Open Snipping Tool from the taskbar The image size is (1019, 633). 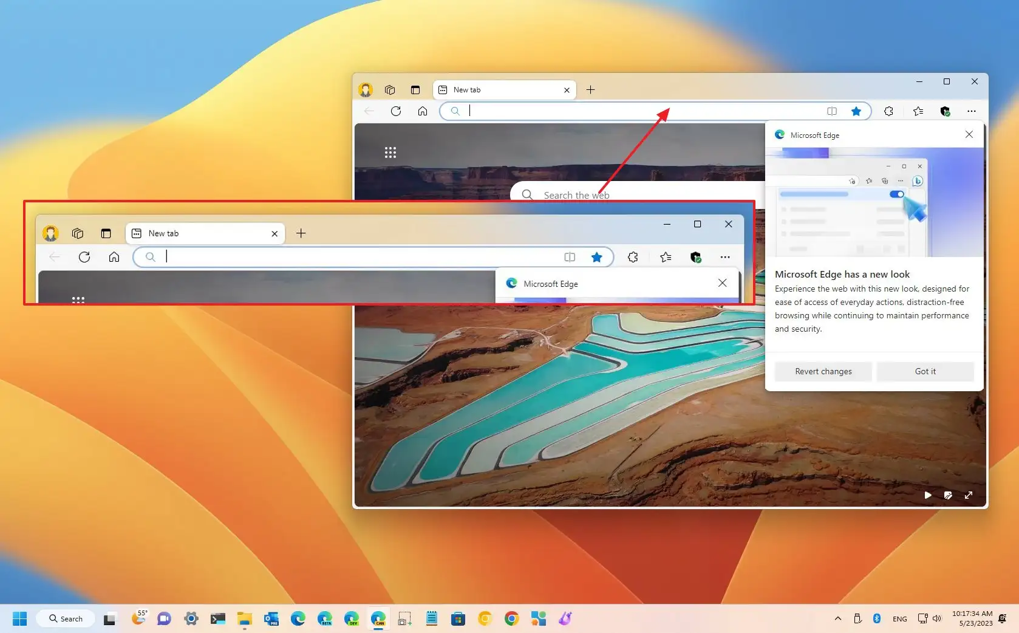pos(404,618)
